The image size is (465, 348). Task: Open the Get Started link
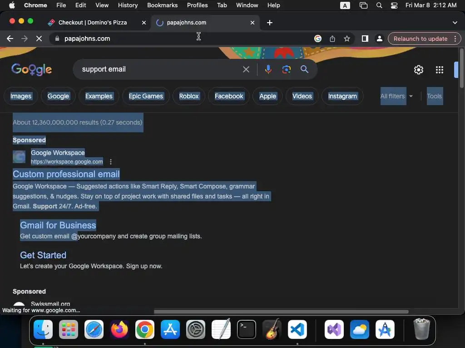tap(43, 255)
